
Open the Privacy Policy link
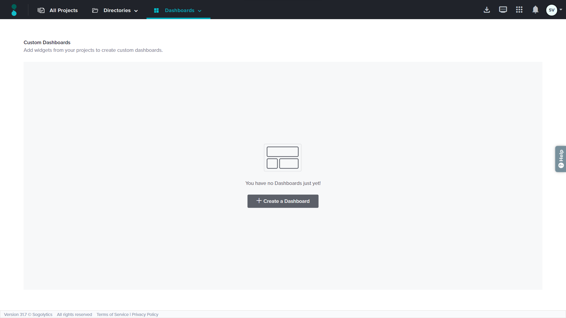145,314
